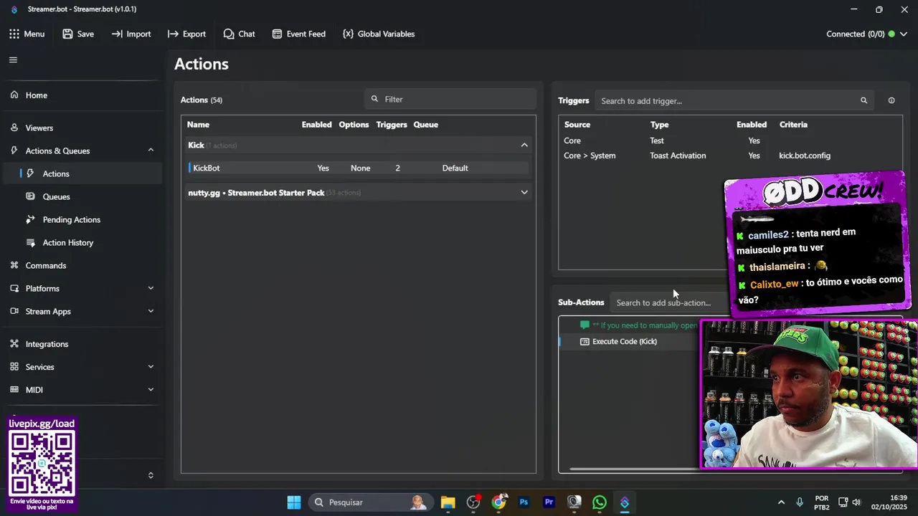Open the Event Feed icon

point(277,34)
